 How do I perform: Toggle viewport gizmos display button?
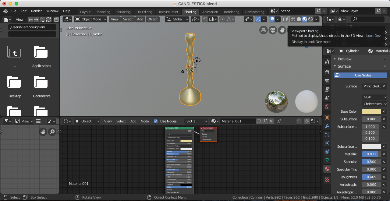pos(258,19)
